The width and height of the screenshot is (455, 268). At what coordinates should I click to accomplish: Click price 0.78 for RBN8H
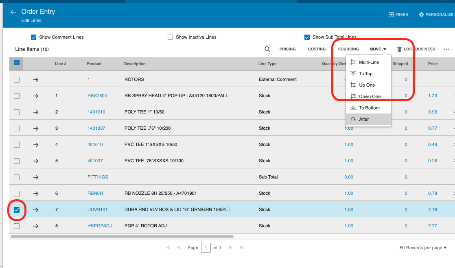tap(432, 193)
